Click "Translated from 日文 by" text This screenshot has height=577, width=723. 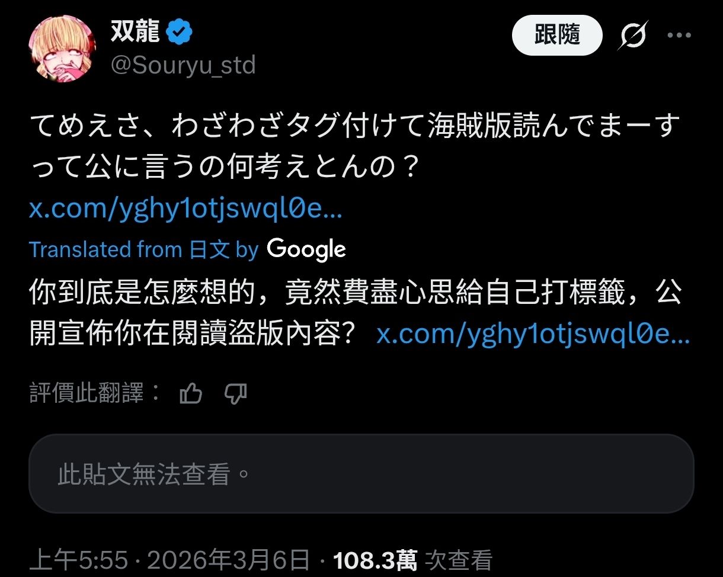click(x=144, y=249)
